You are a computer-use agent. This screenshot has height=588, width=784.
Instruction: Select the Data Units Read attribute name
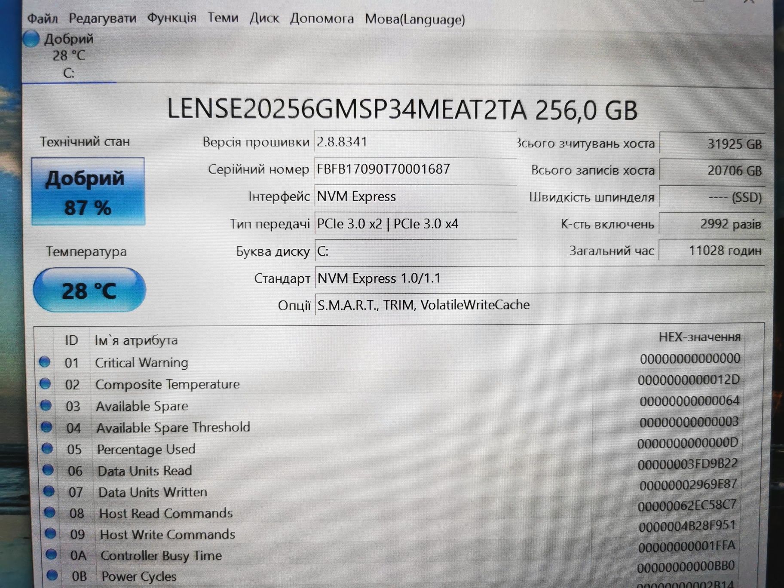[145, 471]
